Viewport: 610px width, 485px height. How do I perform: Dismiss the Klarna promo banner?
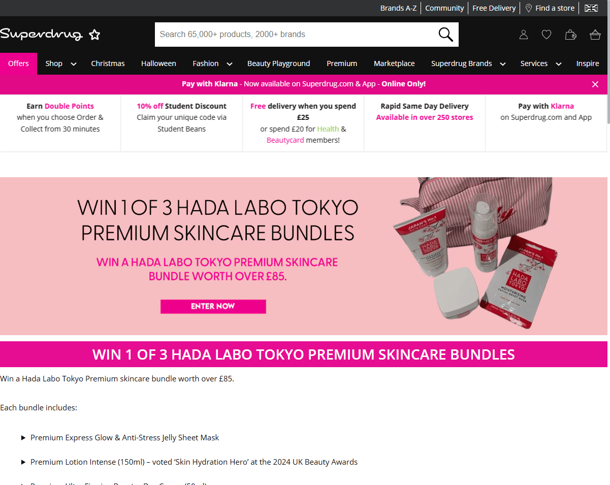pos(595,84)
